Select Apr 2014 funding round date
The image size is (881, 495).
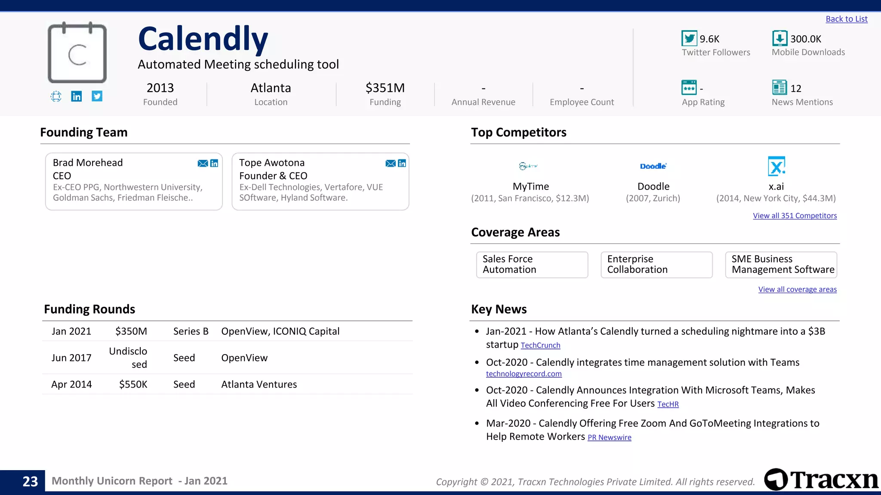tap(71, 385)
